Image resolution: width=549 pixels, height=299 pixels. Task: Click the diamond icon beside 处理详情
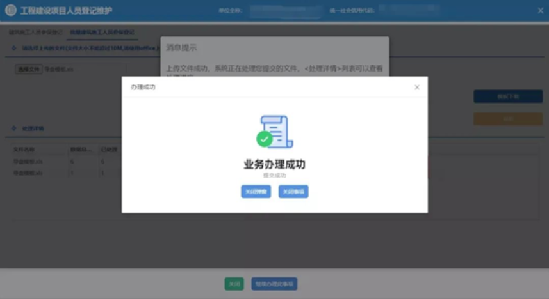(x=13, y=128)
